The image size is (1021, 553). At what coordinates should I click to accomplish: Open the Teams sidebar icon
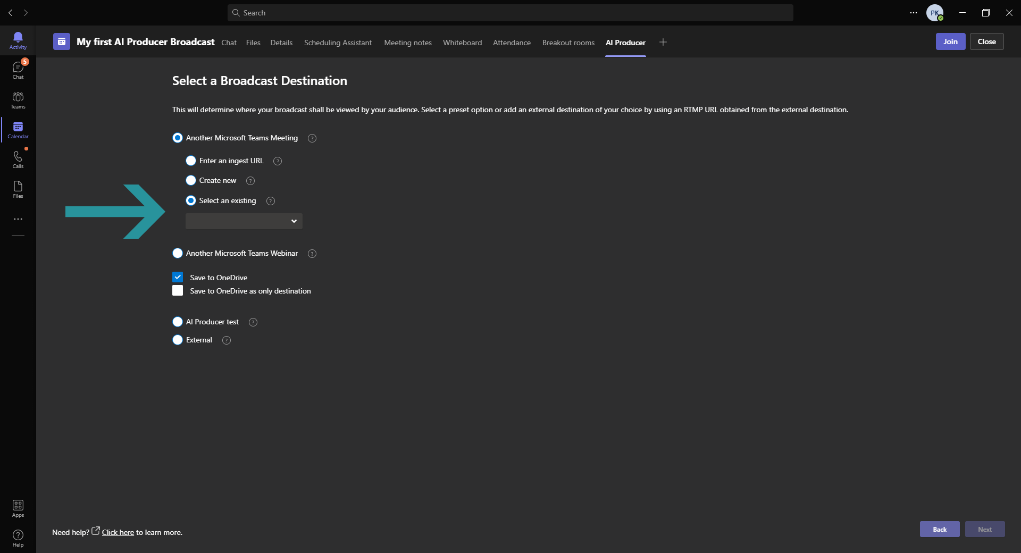click(18, 100)
